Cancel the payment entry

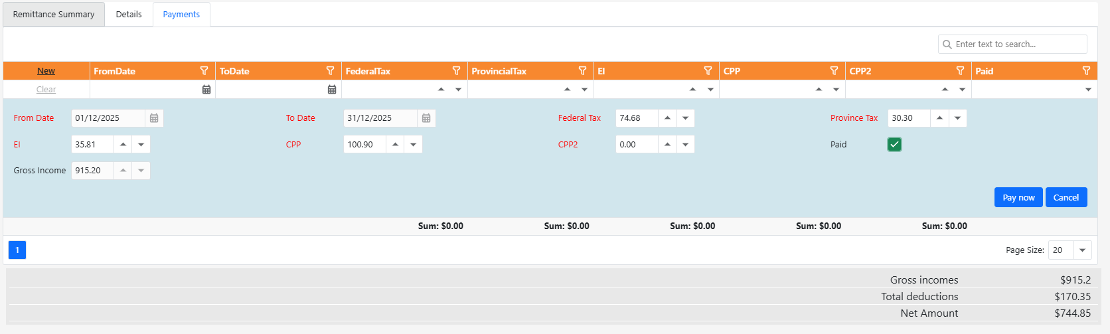tap(1066, 197)
